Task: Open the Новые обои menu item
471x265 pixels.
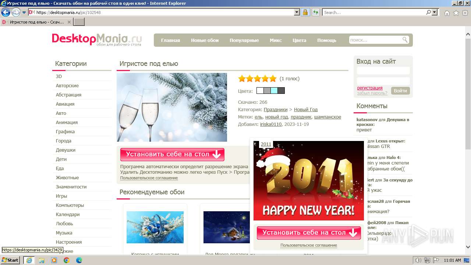Action: coord(205,40)
